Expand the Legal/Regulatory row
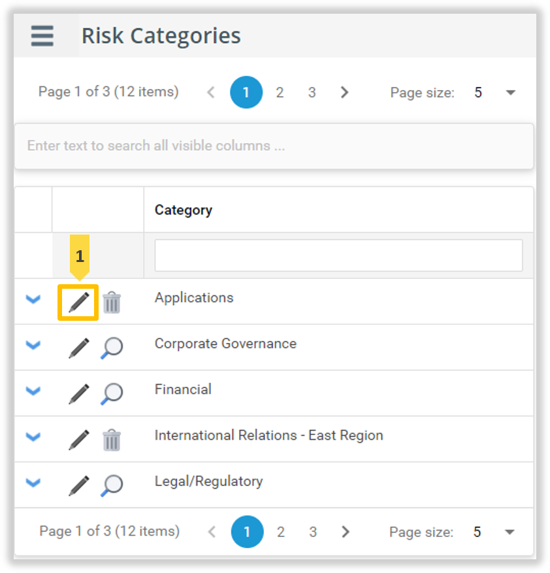 tap(33, 483)
